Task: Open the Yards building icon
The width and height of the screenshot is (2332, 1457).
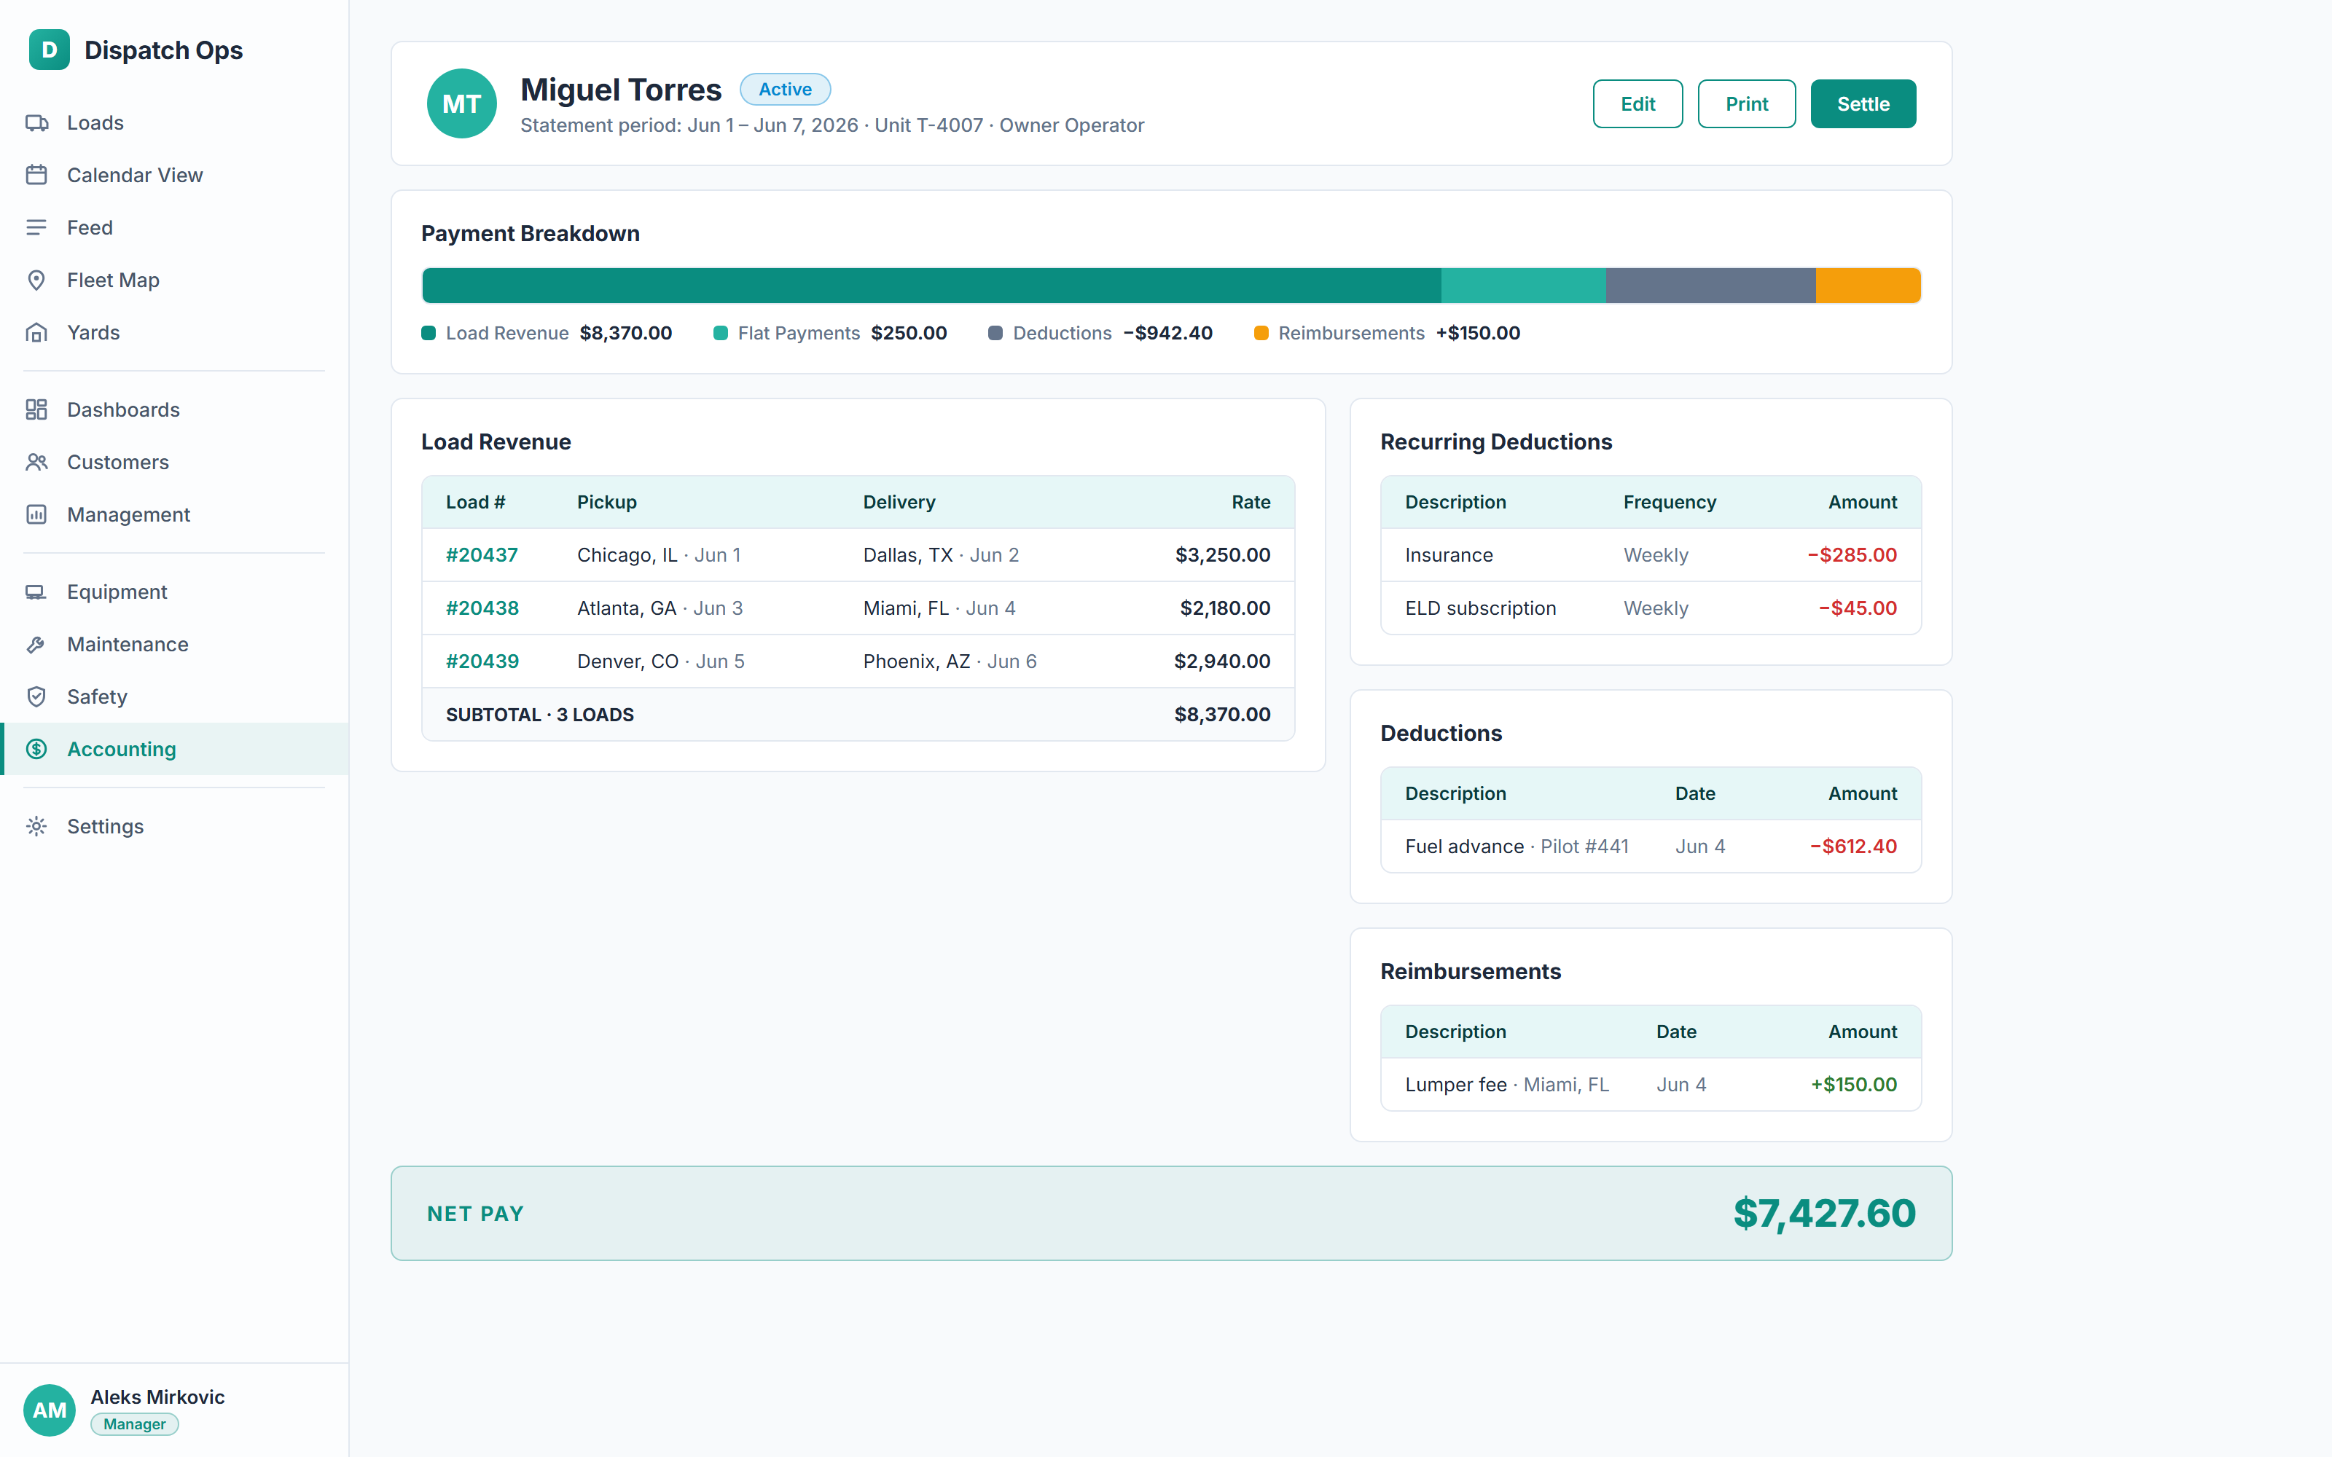Action: (36, 332)
